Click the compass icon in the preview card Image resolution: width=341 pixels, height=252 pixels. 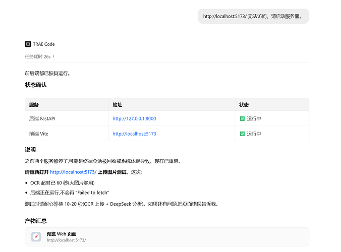coord(36,237)
